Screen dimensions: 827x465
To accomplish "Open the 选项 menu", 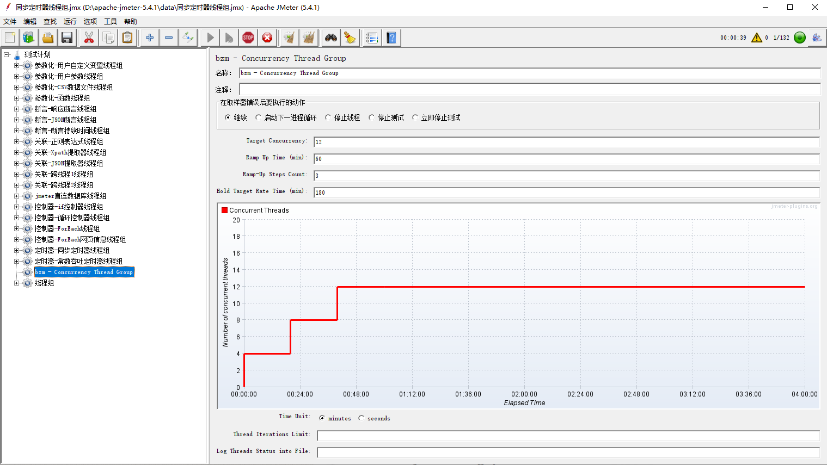I will pyautogui.click(x=90, y=21).
